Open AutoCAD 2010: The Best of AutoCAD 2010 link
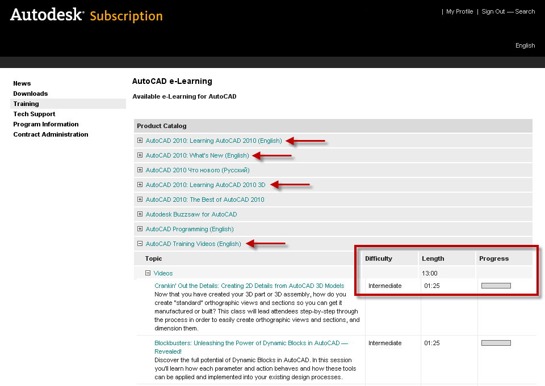Viewport: 545px width, 386px height. tap(205, 200)
